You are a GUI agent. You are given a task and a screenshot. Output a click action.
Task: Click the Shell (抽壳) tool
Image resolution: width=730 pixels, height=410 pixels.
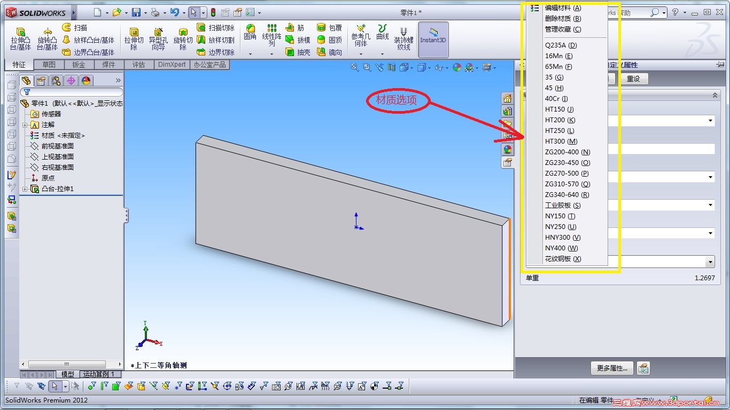tap(298, 52)
